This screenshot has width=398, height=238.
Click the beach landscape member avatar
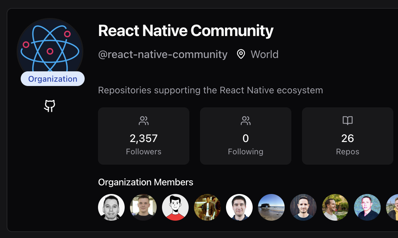pyautogui.click(x=271, y=207)
